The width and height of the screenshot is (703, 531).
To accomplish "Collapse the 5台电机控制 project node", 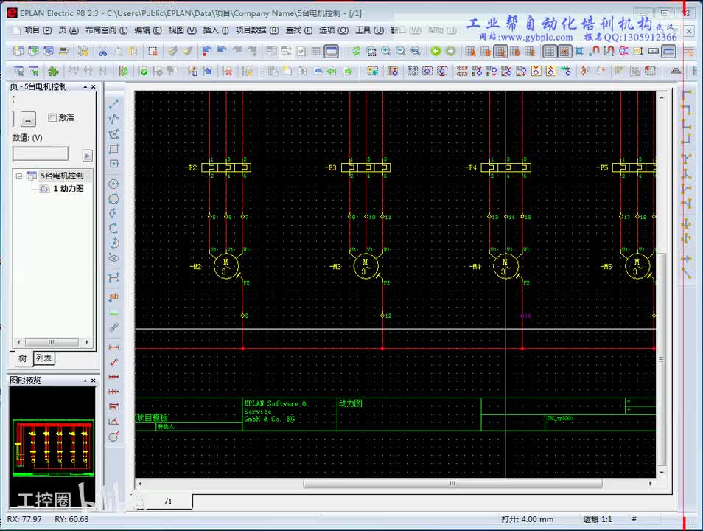I will point(19,176).
